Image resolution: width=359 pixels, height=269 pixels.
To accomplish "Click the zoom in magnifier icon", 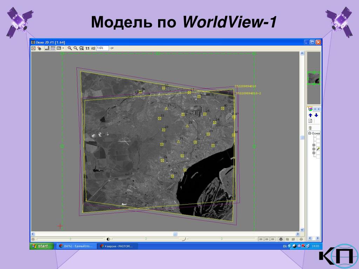I will [70, 48].
